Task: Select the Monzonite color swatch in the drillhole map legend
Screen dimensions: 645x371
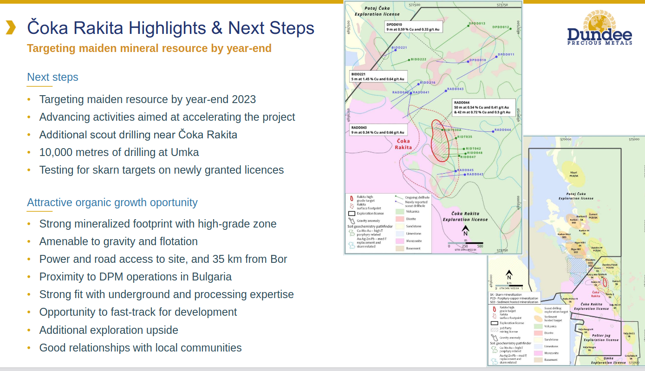Action: tap(399, 241)
